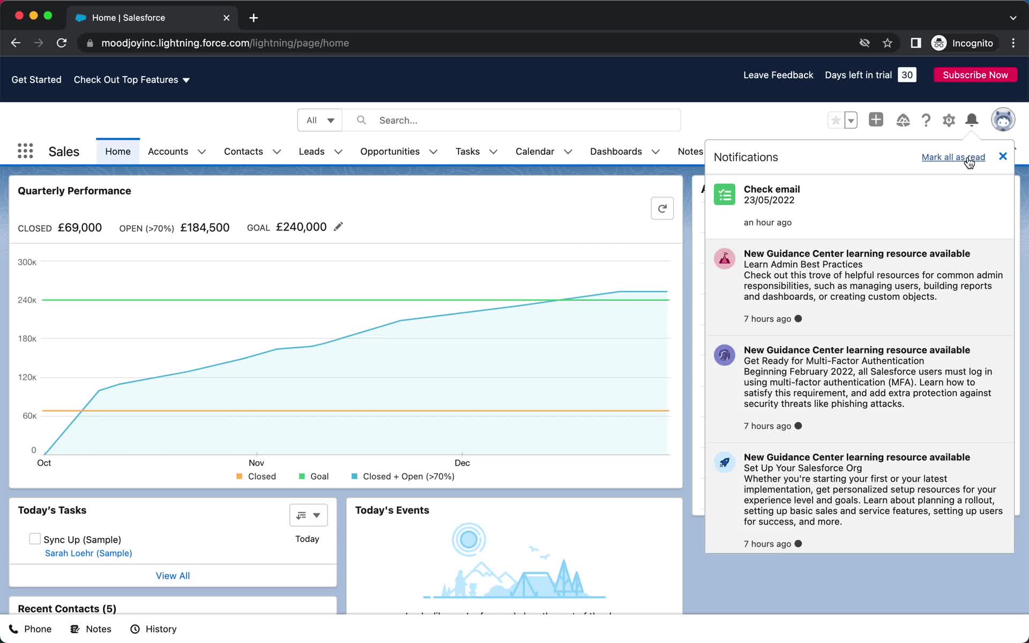Expand the Leads tab dropdown chevron
This screenshot has width=1029, height=643.
tap(338, 152)
